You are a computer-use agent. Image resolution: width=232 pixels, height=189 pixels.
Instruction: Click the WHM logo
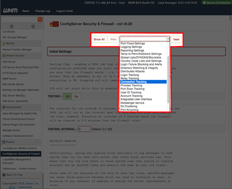10,11
